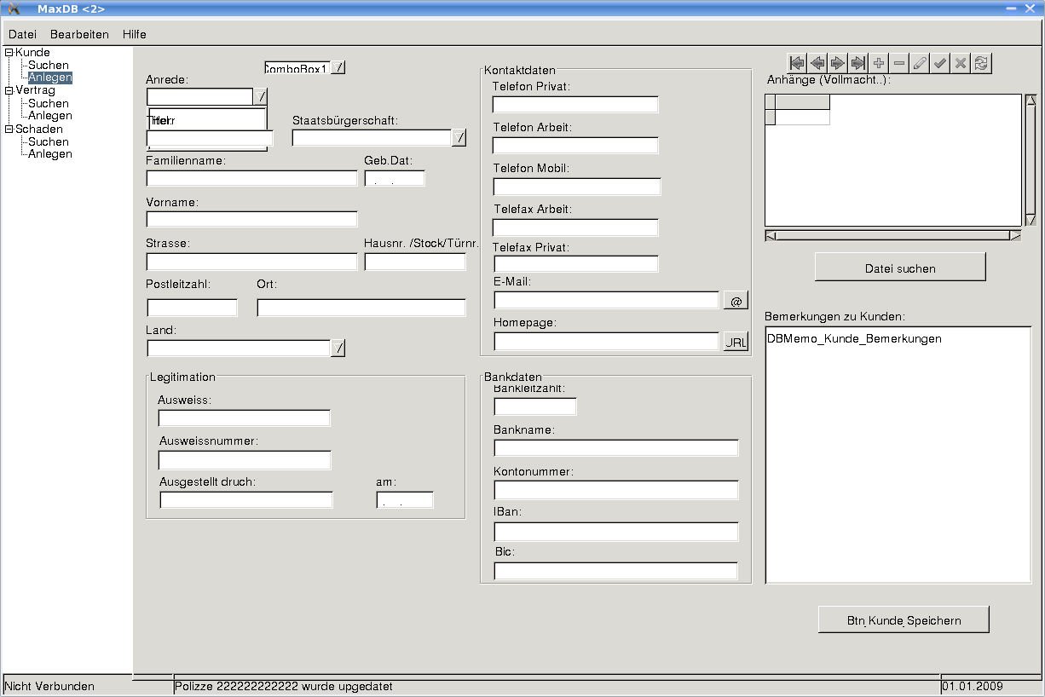Refresh data with the navigator refresh icon
This screenshot has height=697, width=1045.
click(x=981, y=63)
